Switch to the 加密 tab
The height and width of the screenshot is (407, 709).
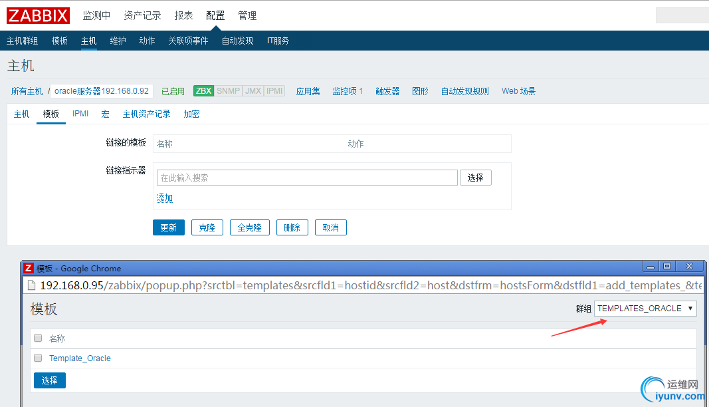[192, 114]
